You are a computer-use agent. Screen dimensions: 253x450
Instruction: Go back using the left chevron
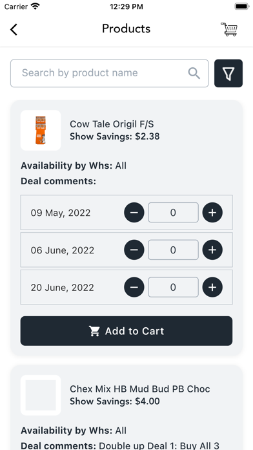[14, 29]
